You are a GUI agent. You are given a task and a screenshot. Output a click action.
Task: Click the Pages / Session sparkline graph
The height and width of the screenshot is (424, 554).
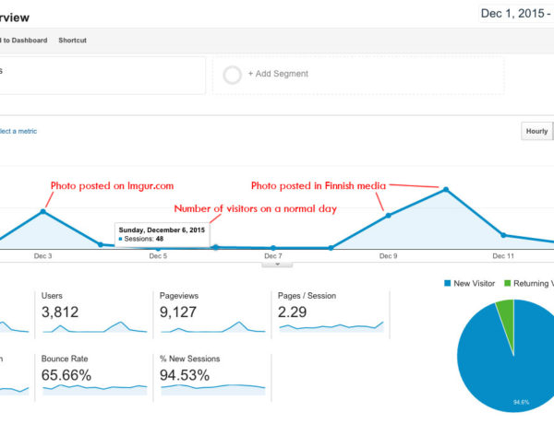[331, 327]
